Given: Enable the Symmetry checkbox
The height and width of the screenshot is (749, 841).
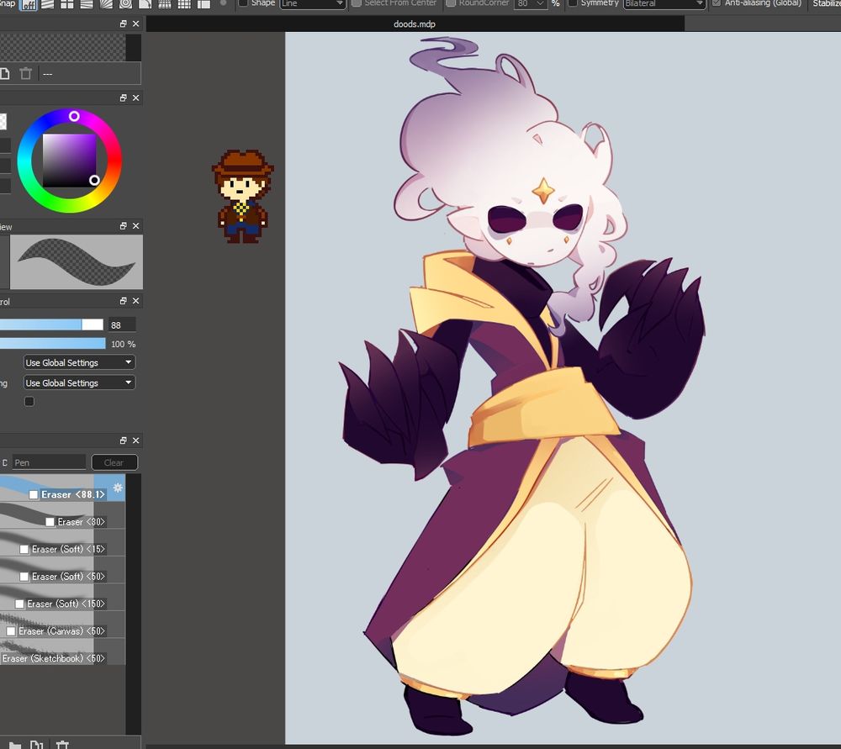Looking at the screenshot, I should [x=573, y=3].
